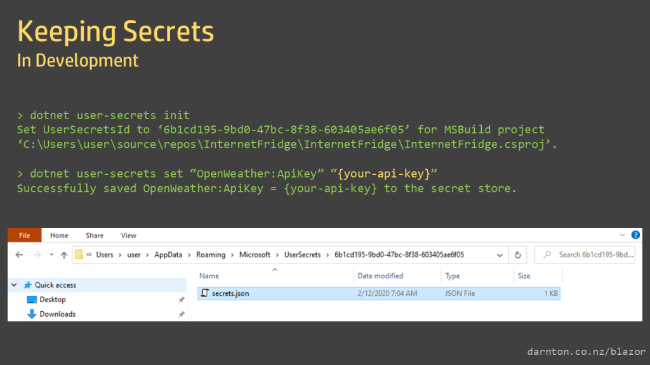Switch to the Share ribbon tab
Image resolution: width=650 pixels, height=365 pixels.
[x=95, y=235]
